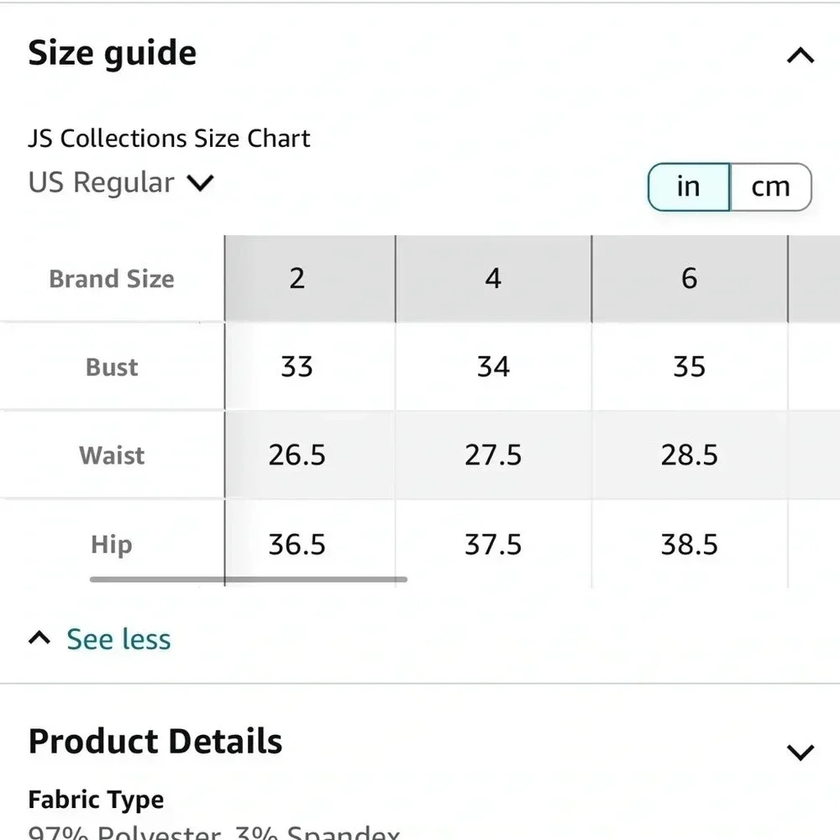The height and width of the screenshot is (840, 840).
Task: Click the JS Collections Size Chart title
Action: click(169, 138)
